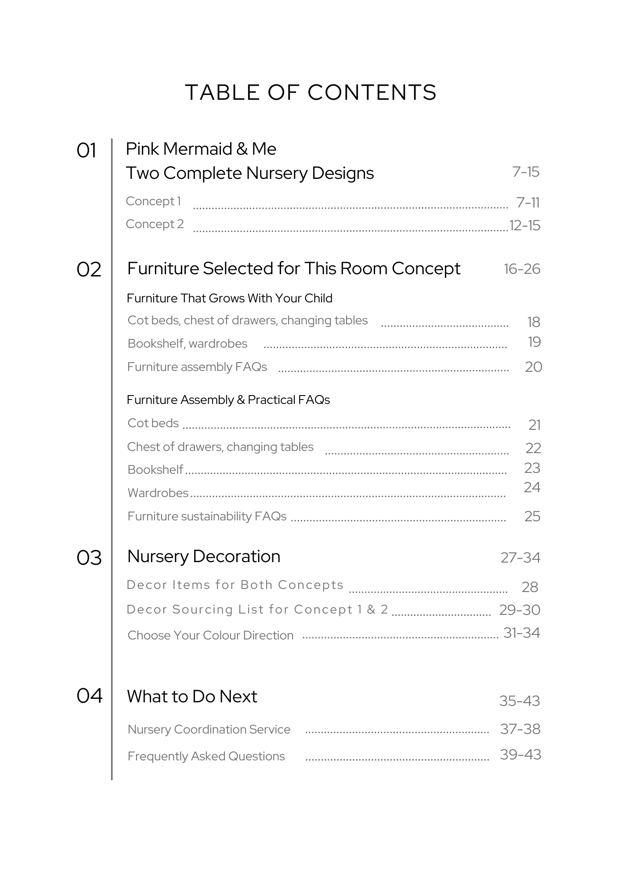Open 'Nursery Coordination Service' entry

pos(209,730)
